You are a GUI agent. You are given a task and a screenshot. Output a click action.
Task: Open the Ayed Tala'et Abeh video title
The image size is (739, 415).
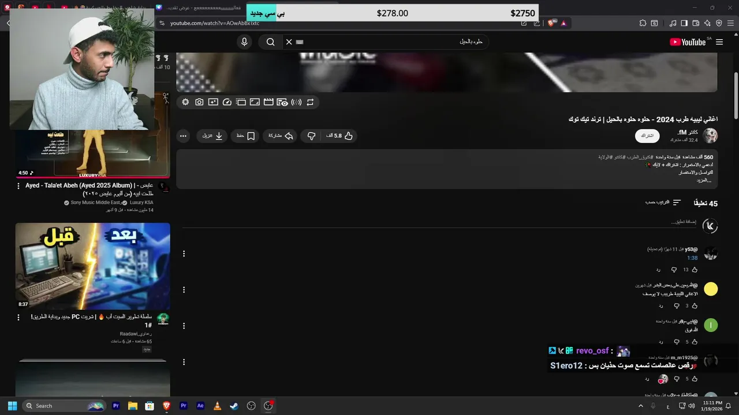click(x=89, y=189)
